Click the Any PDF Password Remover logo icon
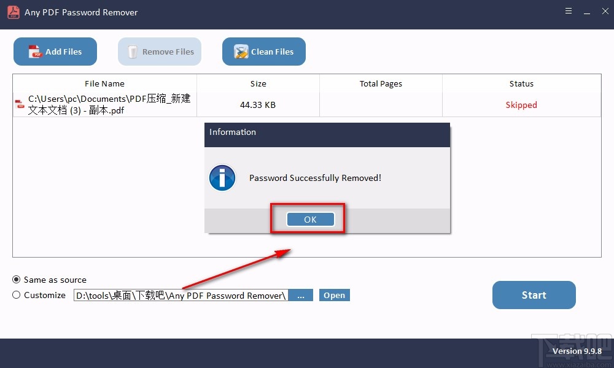Image resolution: width=614 pixels, height=368 pixels. tap(13, 12)
